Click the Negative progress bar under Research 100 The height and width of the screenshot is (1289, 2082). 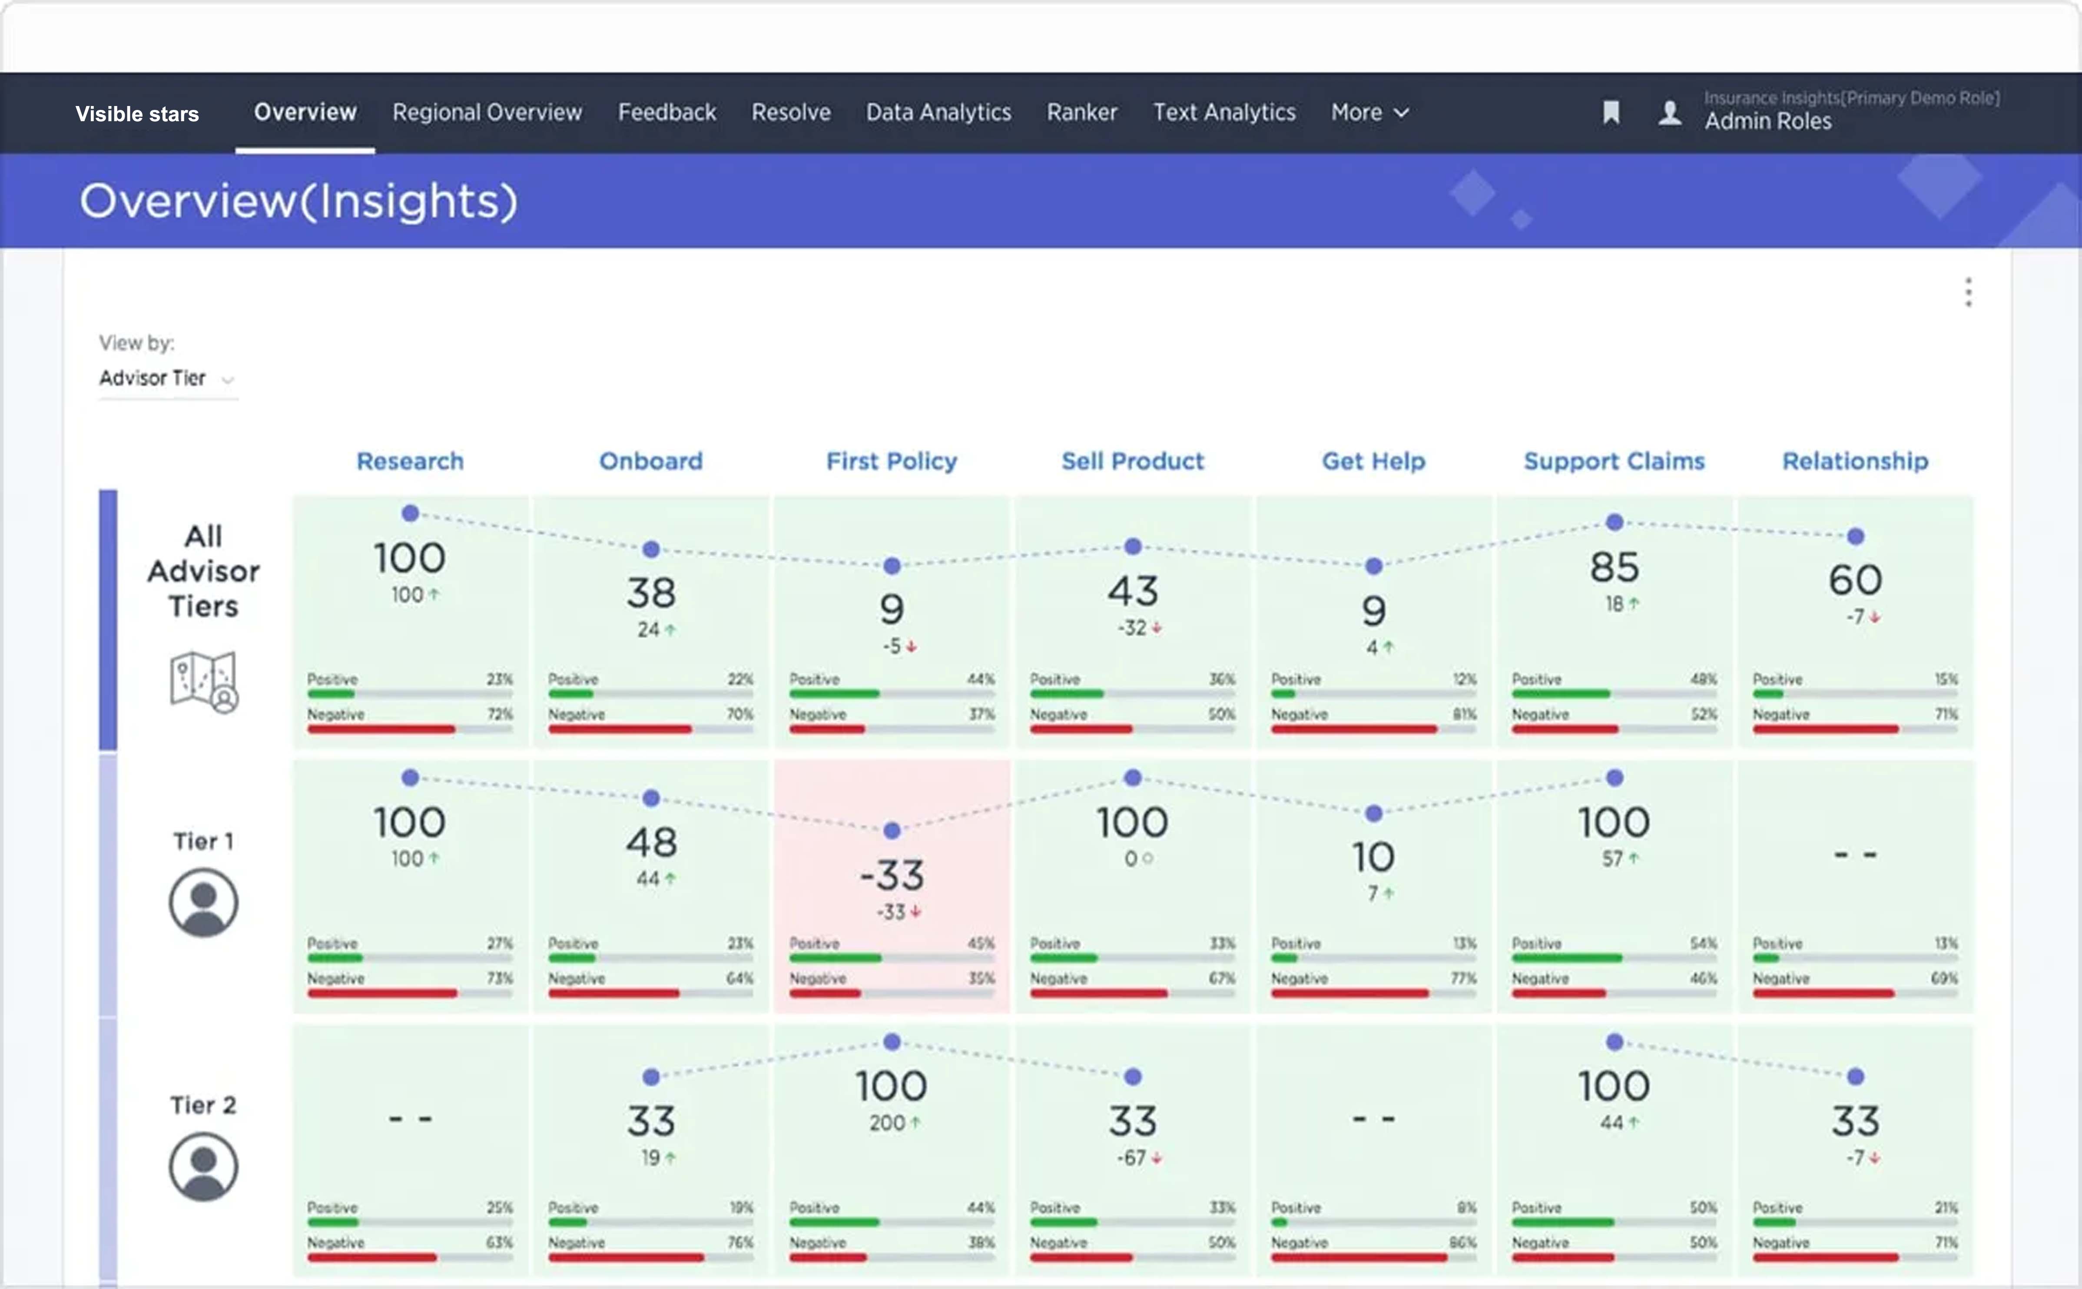409,730
